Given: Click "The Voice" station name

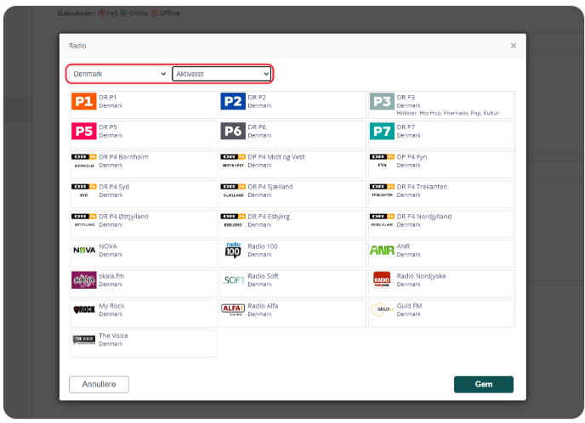Looking at the screenshot, I should pyautogui.click(x=113, y=336).
